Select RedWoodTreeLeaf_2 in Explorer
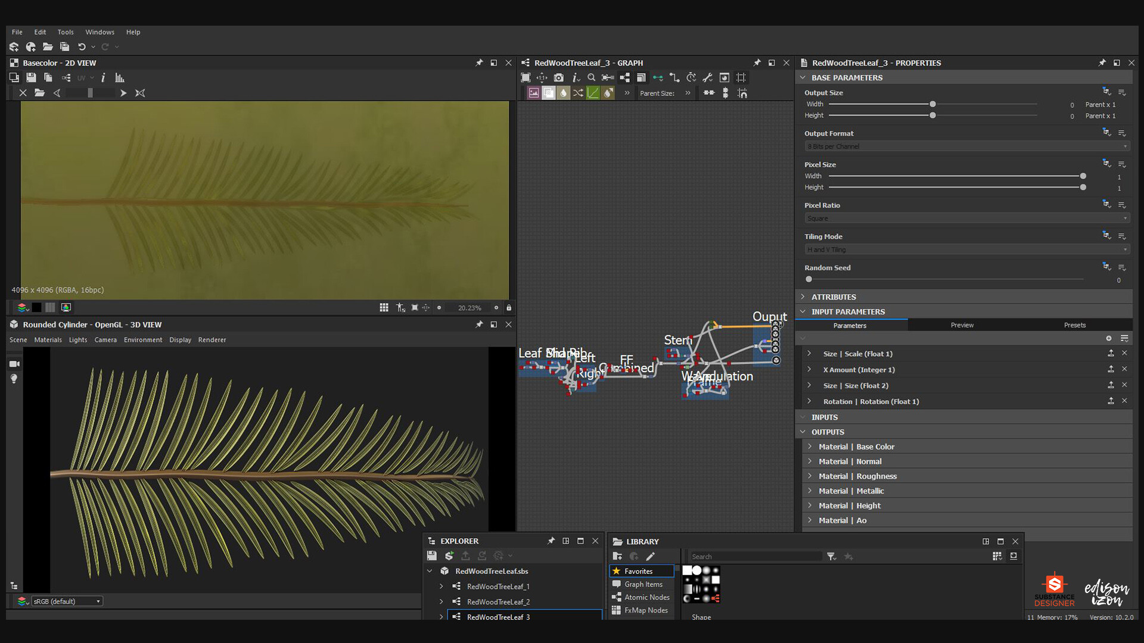Viewport: 1144px width, 643px height. 498,602
